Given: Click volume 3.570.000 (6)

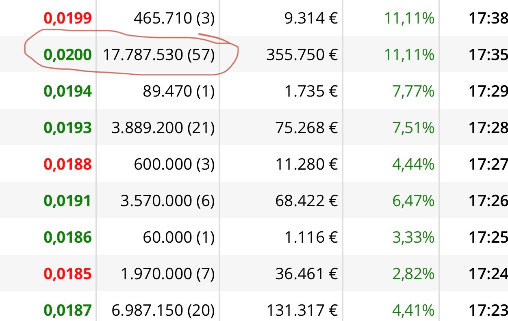Looking at the screenshot, I should [x=167, y=201].
